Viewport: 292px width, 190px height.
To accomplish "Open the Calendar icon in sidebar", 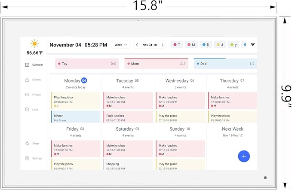I will pos(27,64).
